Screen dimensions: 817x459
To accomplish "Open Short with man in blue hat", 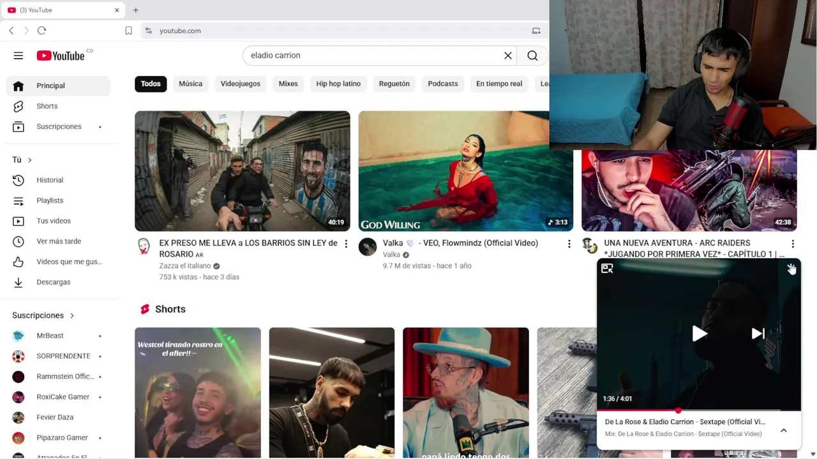I will [x=466, y=393].
